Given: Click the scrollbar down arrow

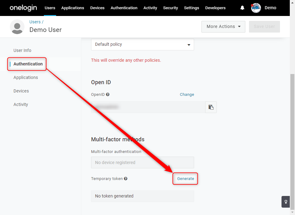Looking at the screenshot, I should click(292, 212).
